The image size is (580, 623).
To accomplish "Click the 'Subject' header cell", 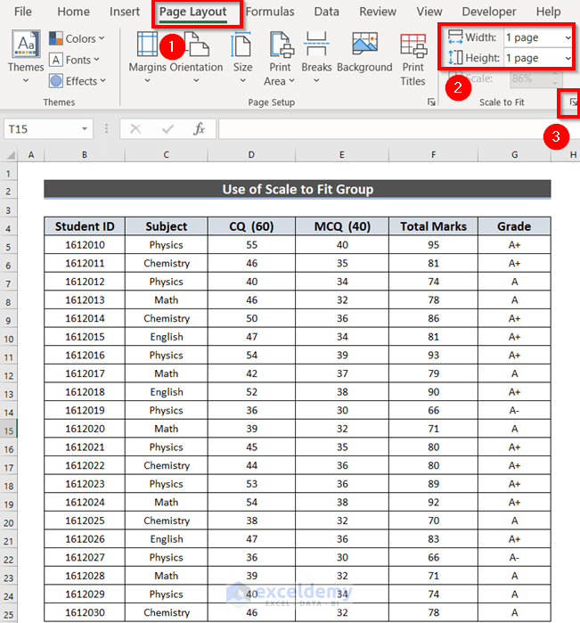I will coord(166,226).
